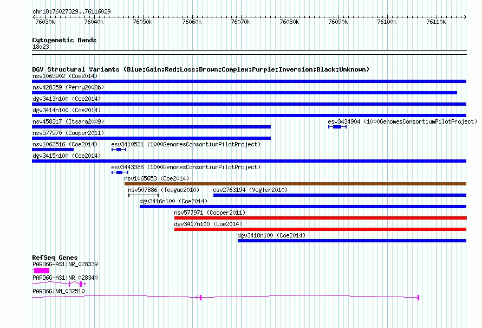
Task: Click the ruler's left-end arrowhead
Action: [x=34, y=17]
